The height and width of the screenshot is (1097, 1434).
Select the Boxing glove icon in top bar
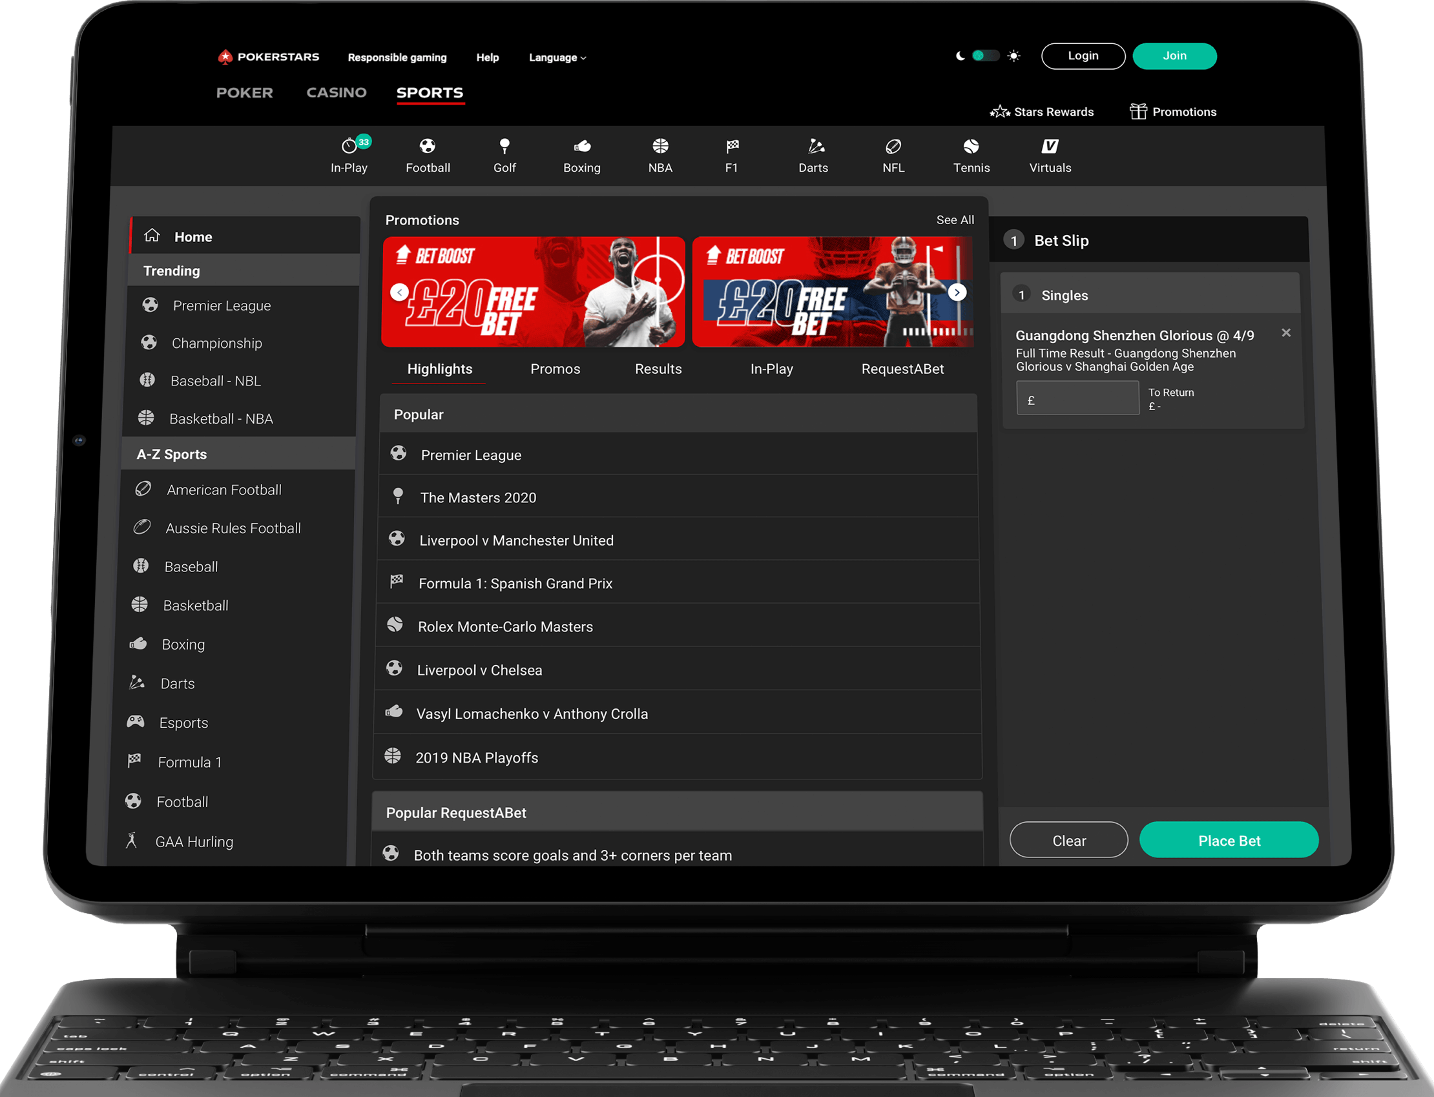[x=582, y=147]
